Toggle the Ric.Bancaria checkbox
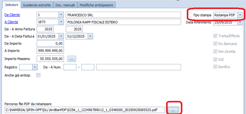The width and height of the screenshot is (246, 114). click(215, 44)
